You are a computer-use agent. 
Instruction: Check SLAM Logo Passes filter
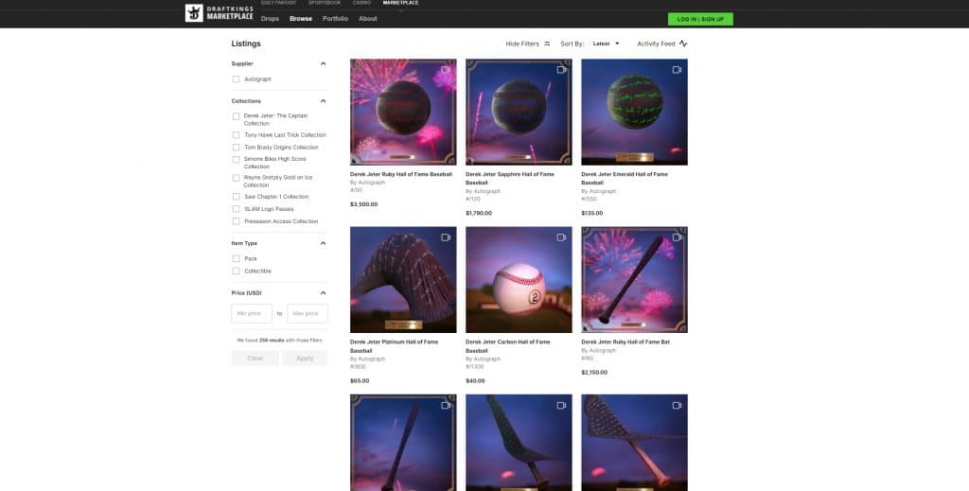(236, 209)
